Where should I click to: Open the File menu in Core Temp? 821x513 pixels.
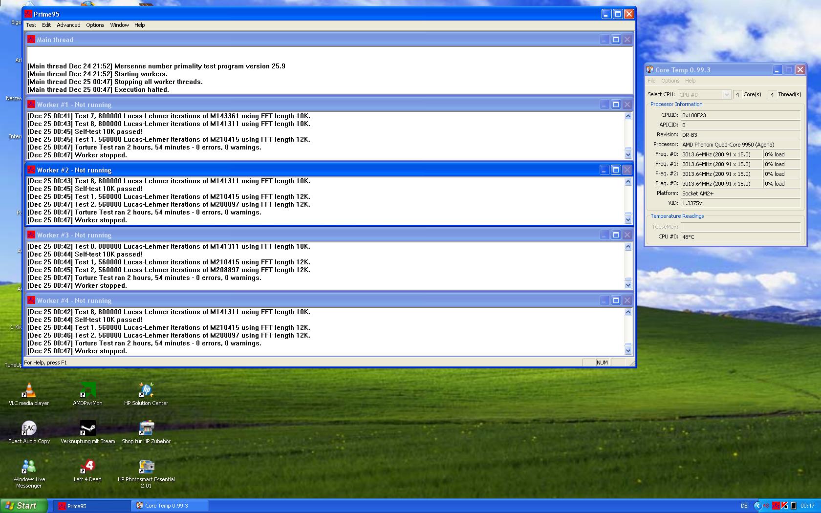point(651,81)
